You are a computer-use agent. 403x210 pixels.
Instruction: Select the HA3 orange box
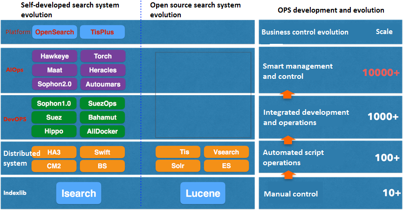(54, 152)
